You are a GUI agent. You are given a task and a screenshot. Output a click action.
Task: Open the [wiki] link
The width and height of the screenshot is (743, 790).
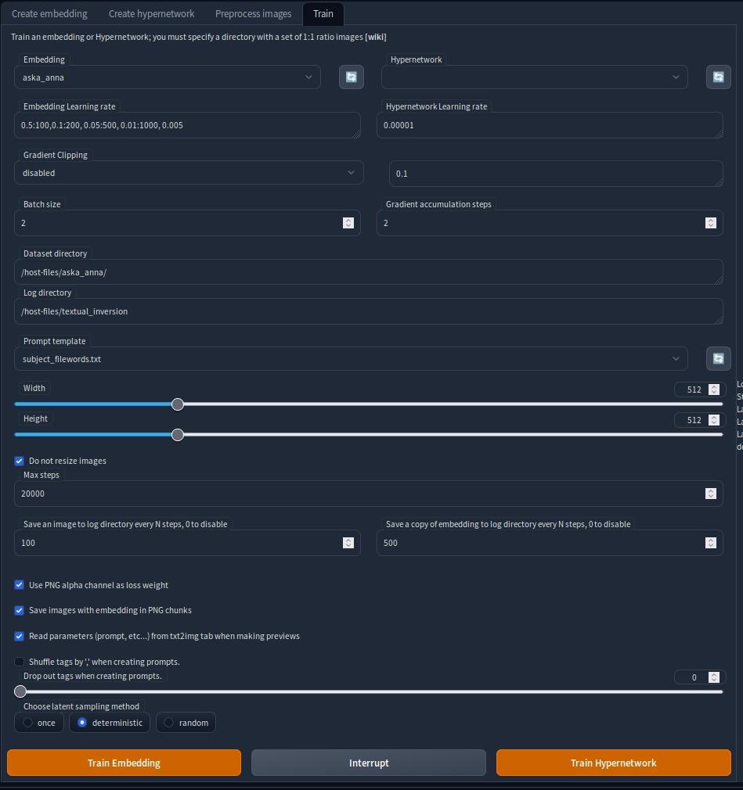[x=376, y=37]
